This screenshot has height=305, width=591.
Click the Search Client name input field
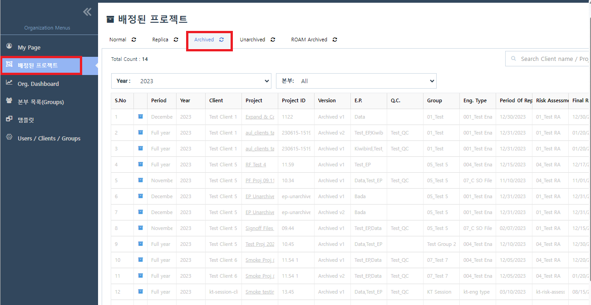pyautogui.click(x=552, y=59)
